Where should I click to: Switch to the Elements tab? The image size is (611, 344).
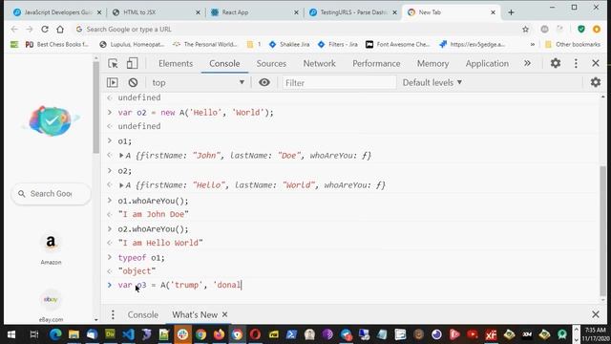pyautogui.click(x=176, y=63)
